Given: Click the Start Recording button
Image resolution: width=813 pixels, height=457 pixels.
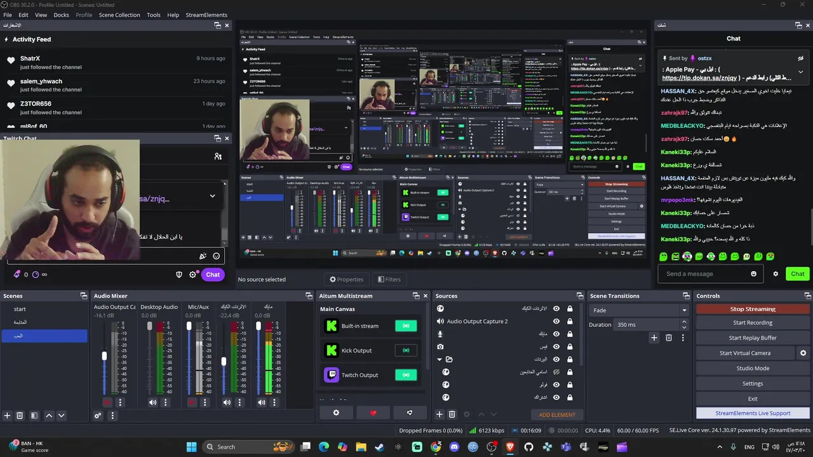Looking at the screenshot, I should (x=753, y=322).
